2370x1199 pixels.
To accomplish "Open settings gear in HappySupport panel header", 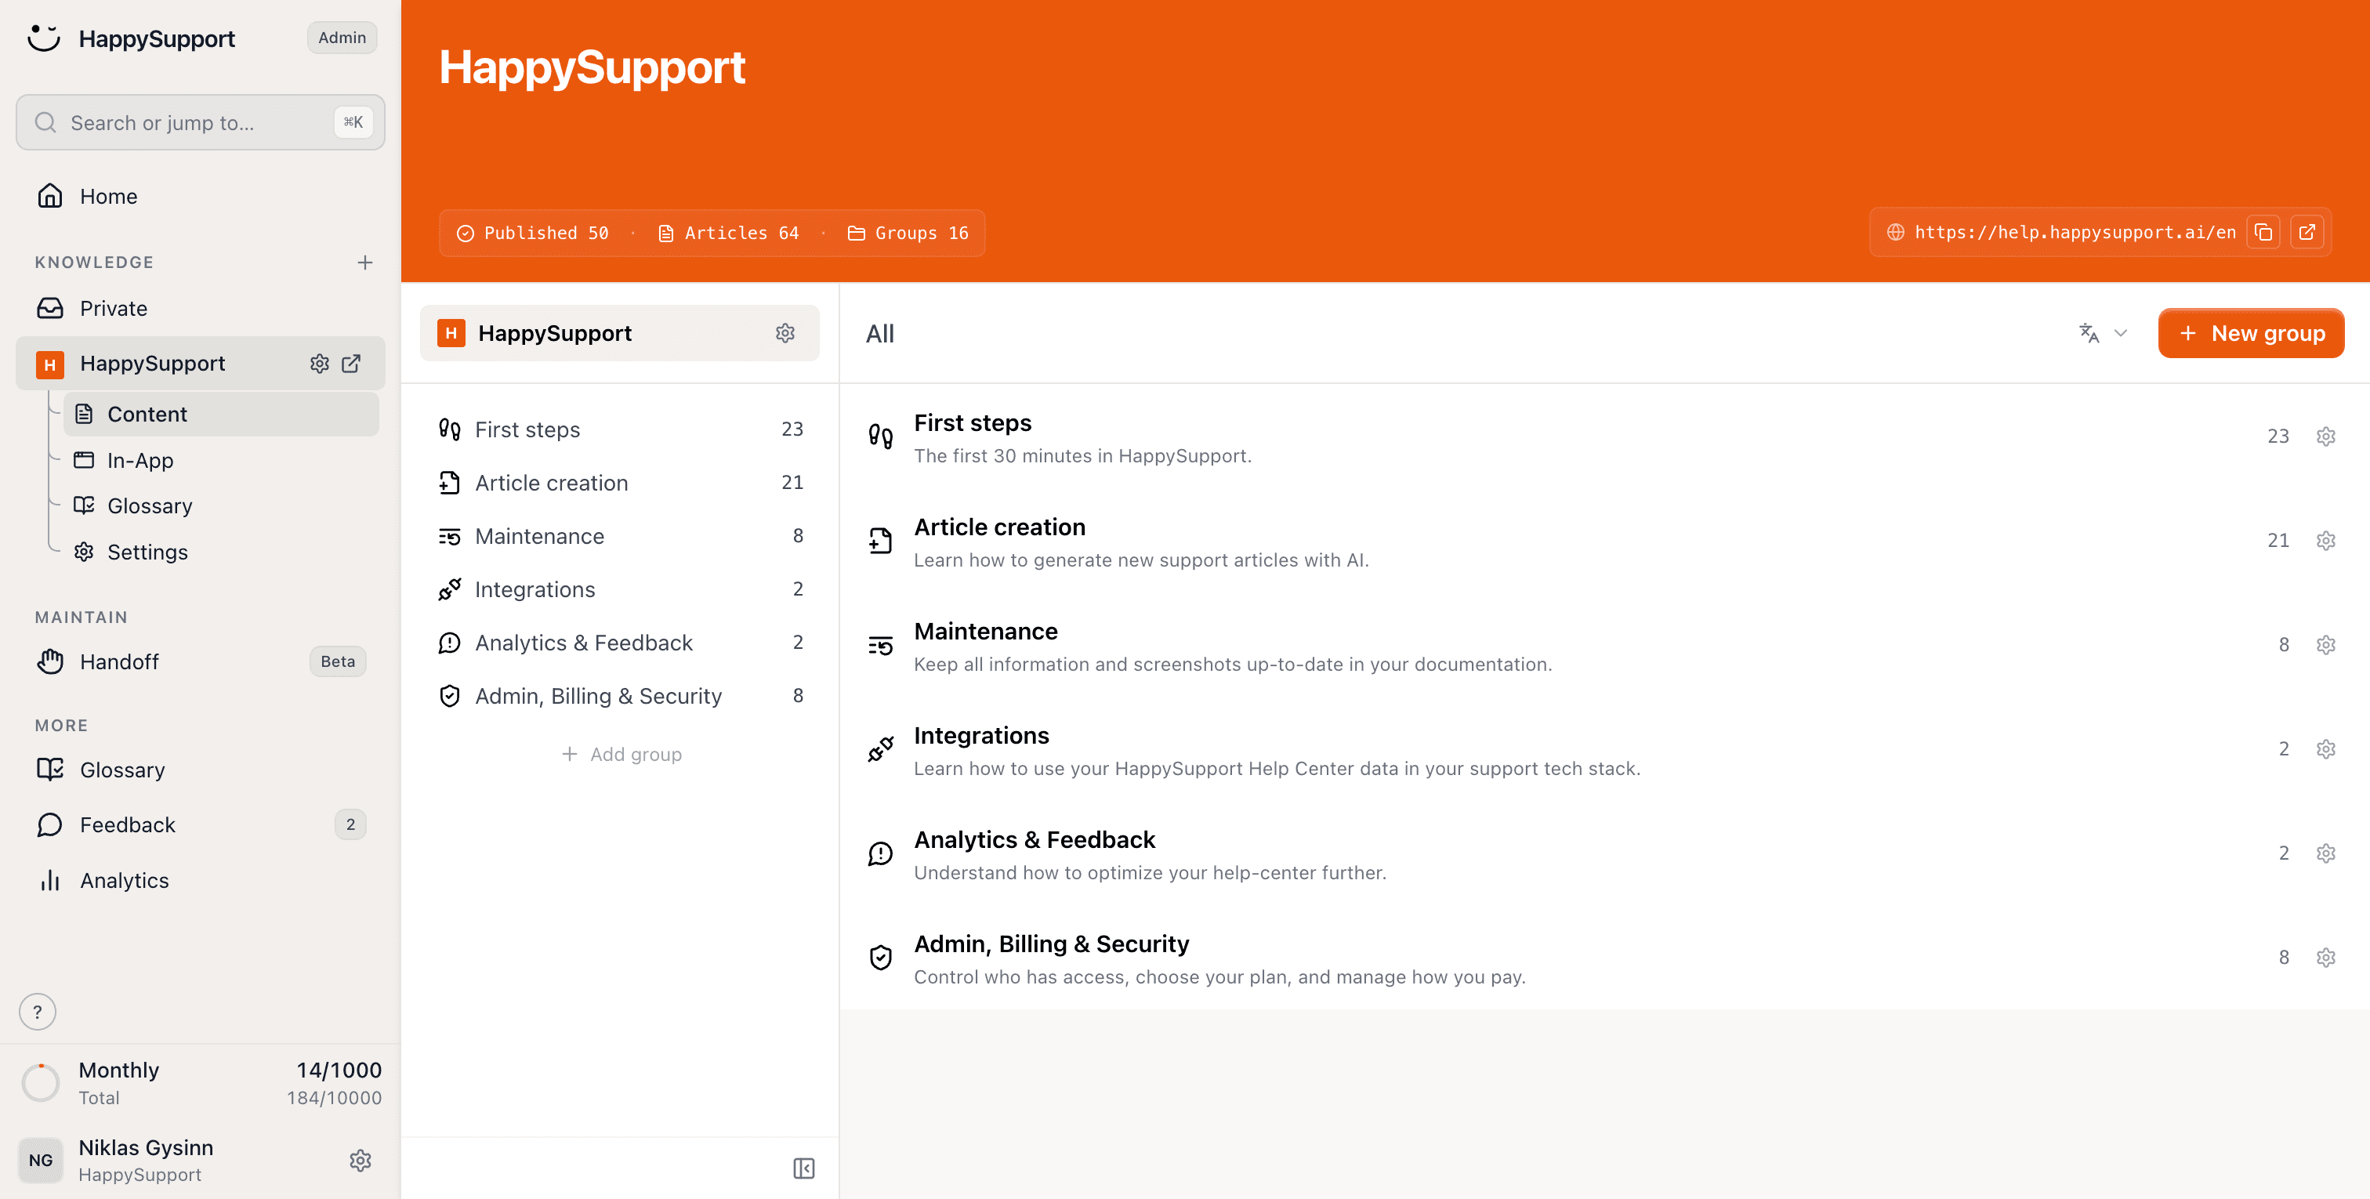I will pyautogui.click(x=785, y=333).
